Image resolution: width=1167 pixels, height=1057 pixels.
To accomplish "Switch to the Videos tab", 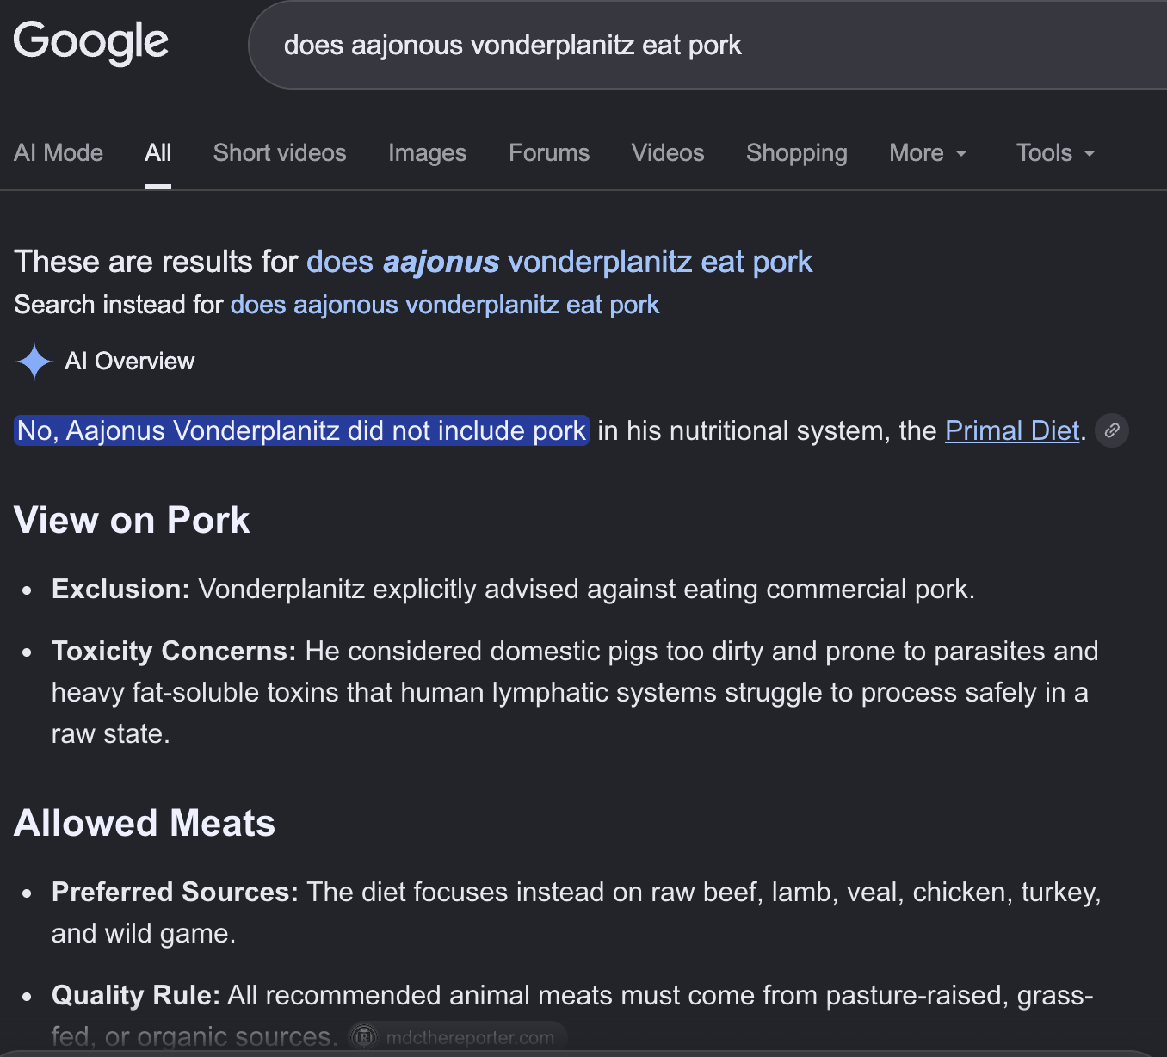I will (x=668, y=153).
